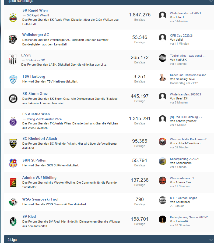
Task: Open the LASK forum title
Action: pos(26,55)
